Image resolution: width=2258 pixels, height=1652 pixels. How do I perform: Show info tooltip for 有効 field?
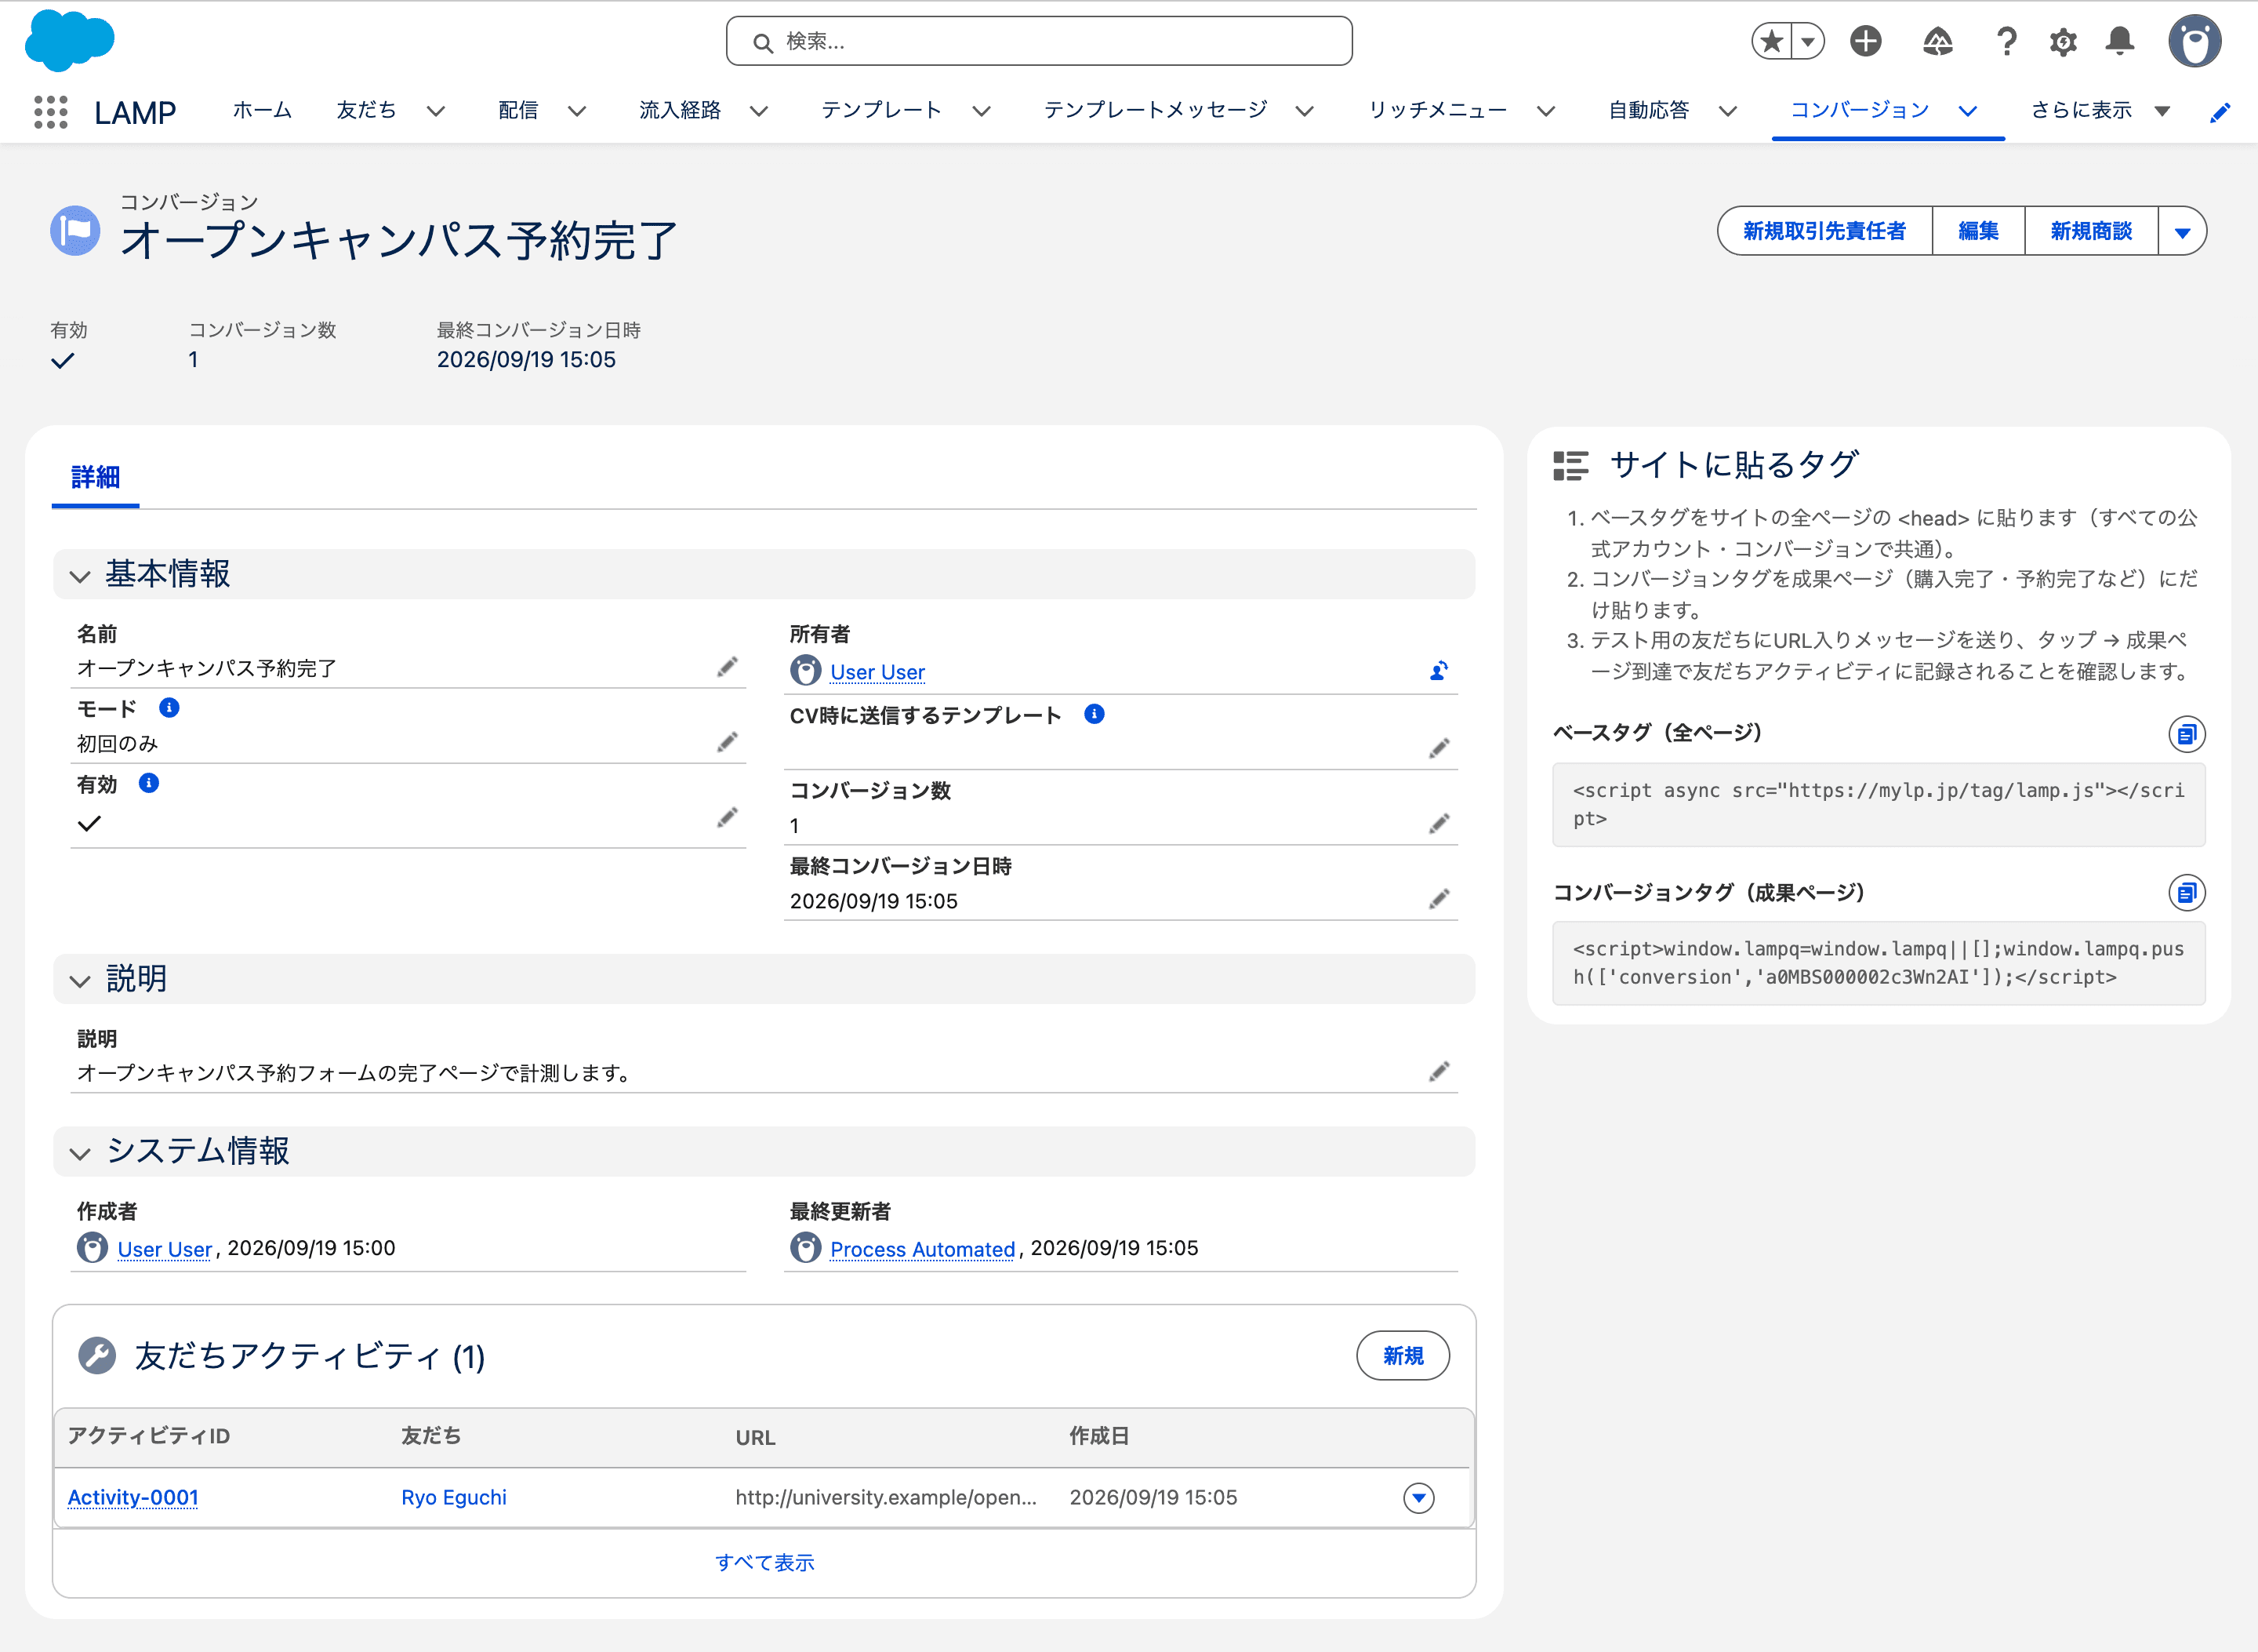[149, 783]
